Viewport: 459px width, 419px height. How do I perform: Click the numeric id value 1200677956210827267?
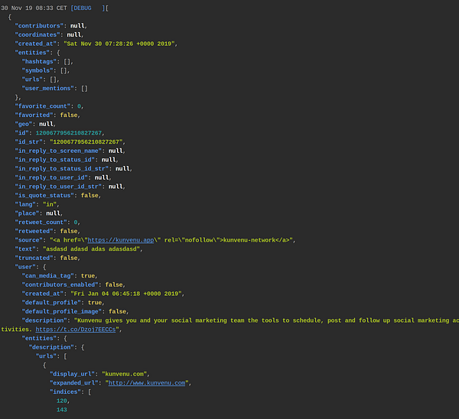click(x=69, y=133)
